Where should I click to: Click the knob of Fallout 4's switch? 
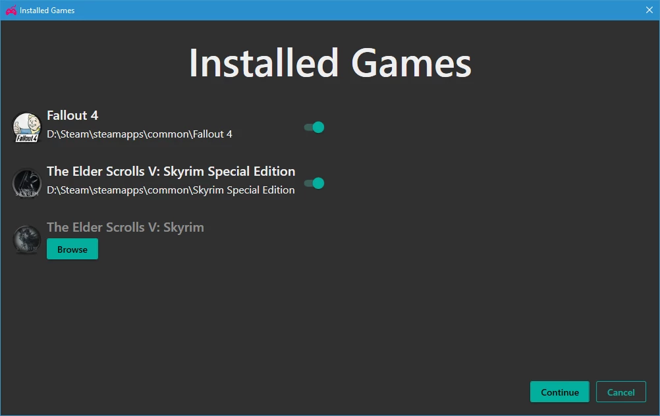(x=319, y=128)
